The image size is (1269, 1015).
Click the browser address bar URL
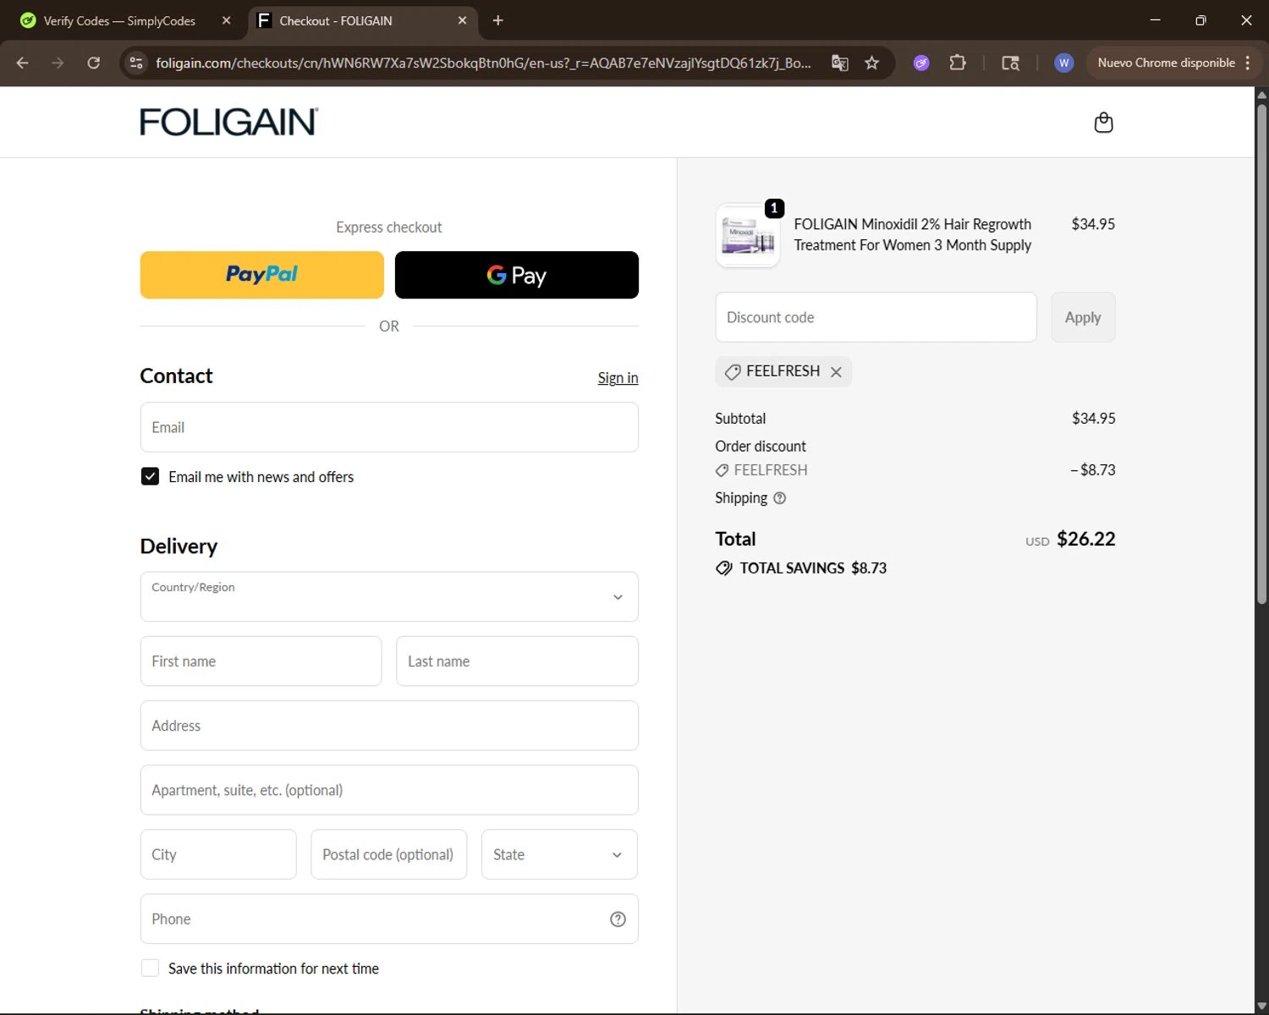(x=483, y=63)
